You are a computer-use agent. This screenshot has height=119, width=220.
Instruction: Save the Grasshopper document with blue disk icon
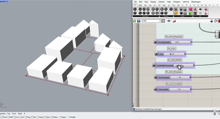click(x=139, y=21)
